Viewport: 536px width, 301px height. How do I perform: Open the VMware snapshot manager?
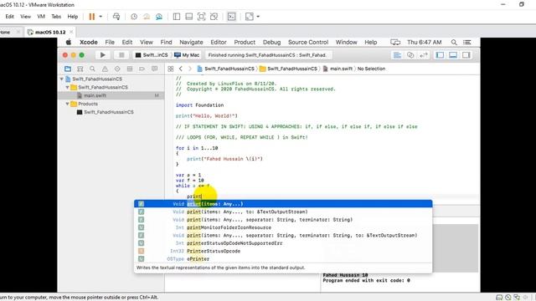[159, 17]
